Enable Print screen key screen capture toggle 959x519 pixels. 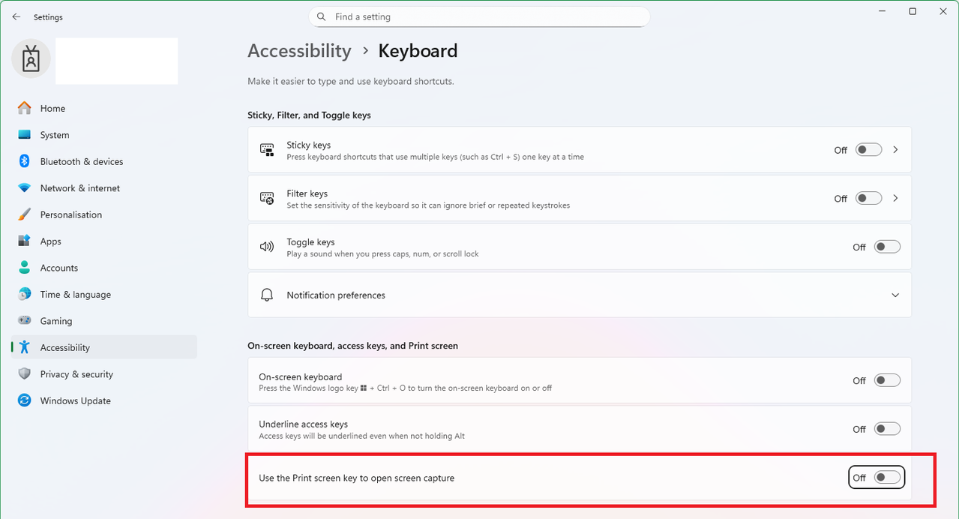click(887, 478)
